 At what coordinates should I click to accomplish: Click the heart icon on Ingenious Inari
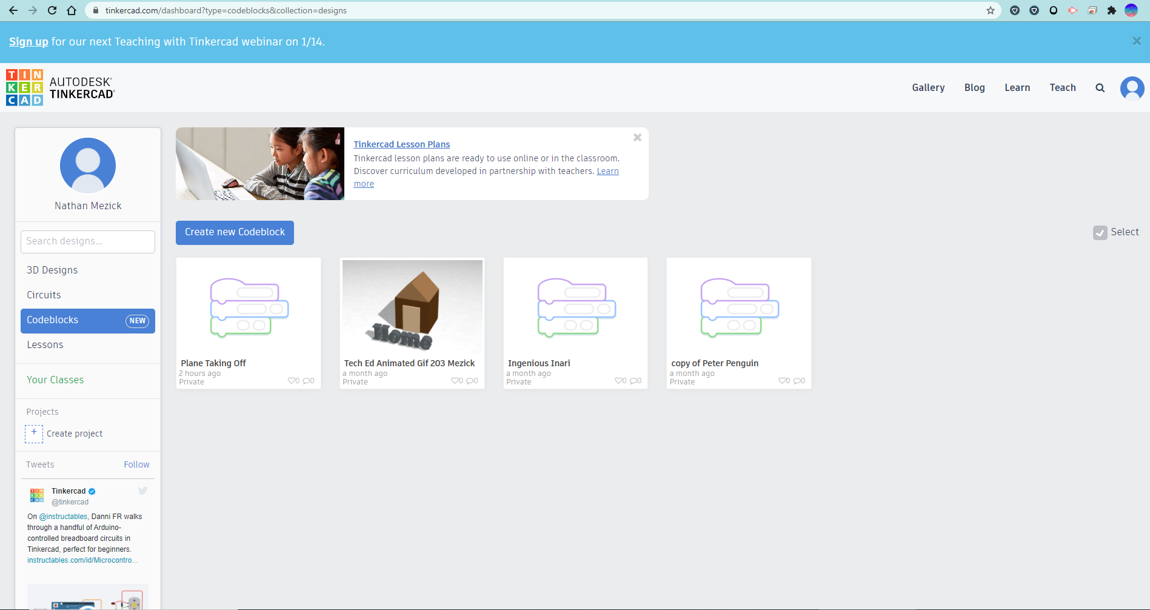click(619, 381)
